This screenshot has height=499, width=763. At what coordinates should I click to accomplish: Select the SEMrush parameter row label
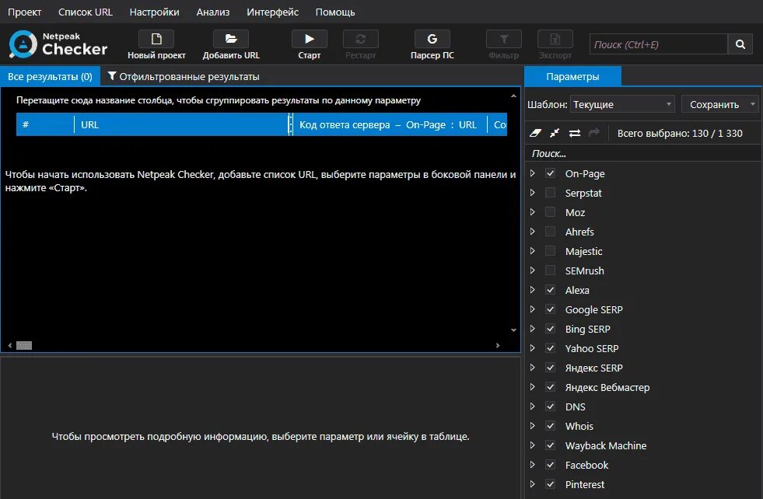pyautogui.click(x=584, y=271)
